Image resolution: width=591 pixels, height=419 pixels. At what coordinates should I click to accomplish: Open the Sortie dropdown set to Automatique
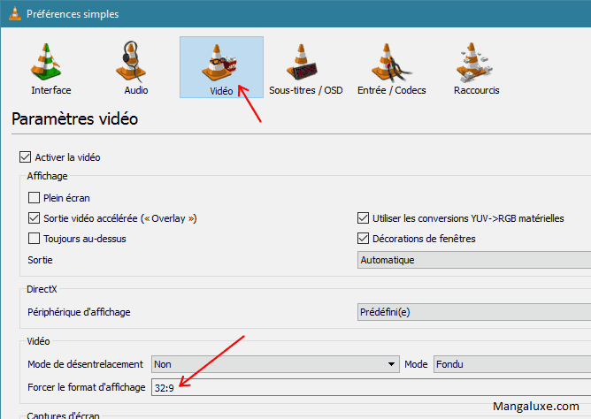472,260
